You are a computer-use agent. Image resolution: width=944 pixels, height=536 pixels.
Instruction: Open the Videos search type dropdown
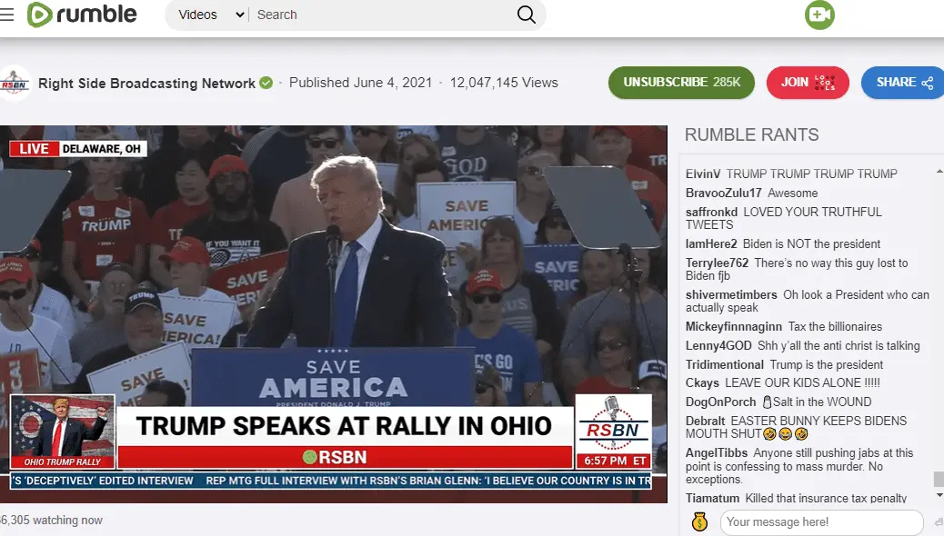(211, 15)
